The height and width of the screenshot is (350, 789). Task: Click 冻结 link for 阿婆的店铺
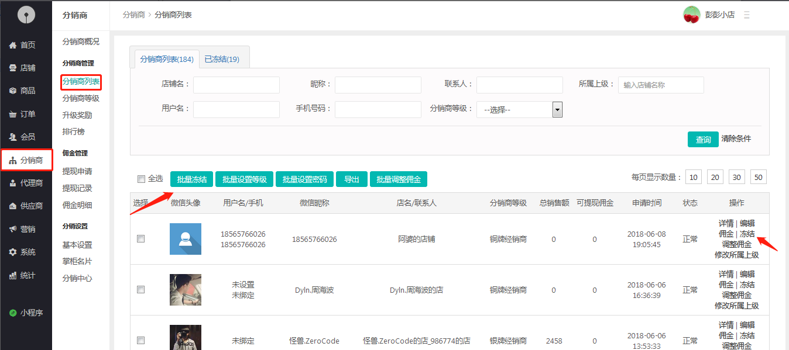747,234
